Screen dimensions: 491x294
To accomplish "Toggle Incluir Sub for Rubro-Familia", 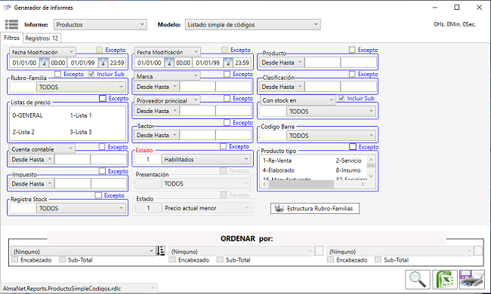I will click(91, 74).
